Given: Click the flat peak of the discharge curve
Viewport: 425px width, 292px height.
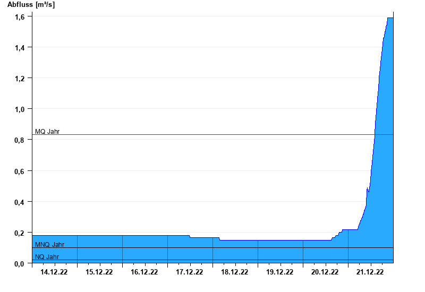Looking at the screenshot, I should click(390, 18).
